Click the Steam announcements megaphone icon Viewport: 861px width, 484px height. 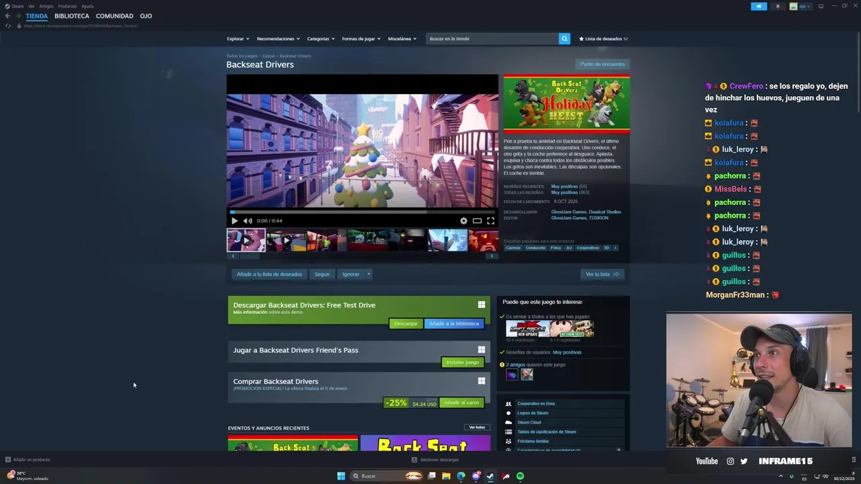tap(759, 6)
